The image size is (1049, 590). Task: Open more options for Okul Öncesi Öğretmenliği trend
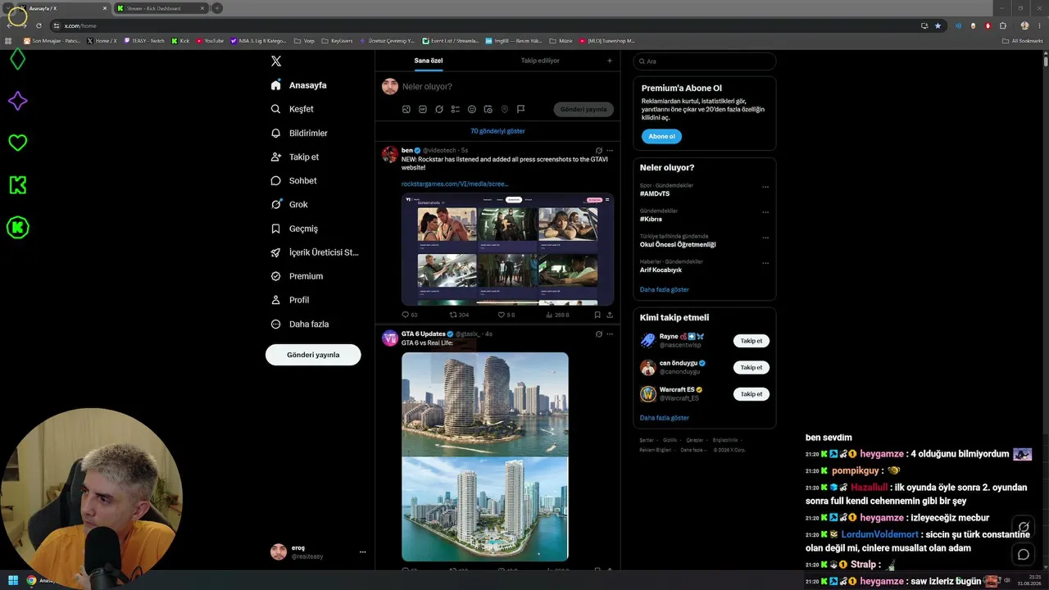pyautogui.click(x=765, y=238)
